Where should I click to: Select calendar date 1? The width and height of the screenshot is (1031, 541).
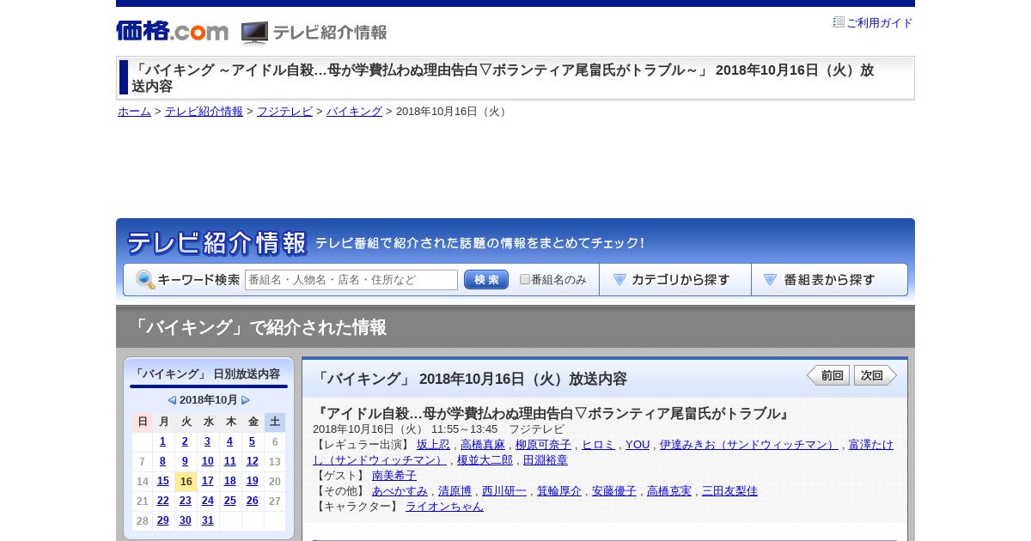pos(162,441)
